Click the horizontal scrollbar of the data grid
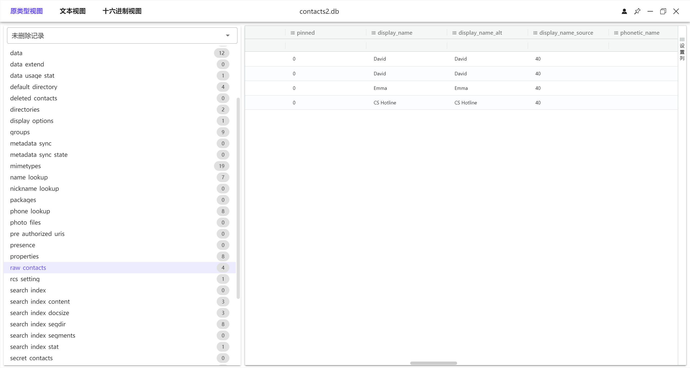Viewport: 690px width, 368px height. click(x=433, y=363)
